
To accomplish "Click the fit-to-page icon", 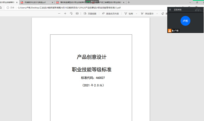I will 77,13.
